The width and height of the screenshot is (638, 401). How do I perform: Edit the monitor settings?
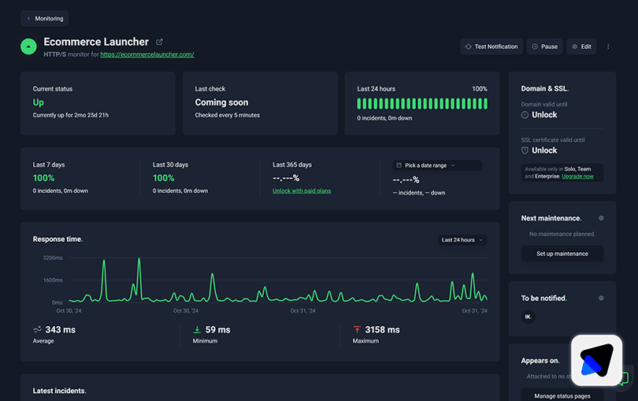581,46
